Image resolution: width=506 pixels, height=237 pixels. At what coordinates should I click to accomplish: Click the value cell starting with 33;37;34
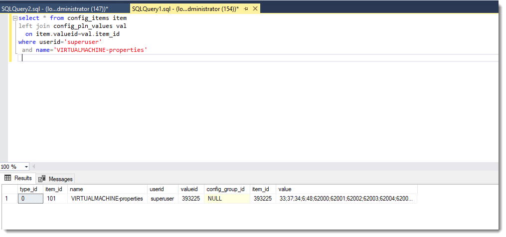(x=347, y=199)
